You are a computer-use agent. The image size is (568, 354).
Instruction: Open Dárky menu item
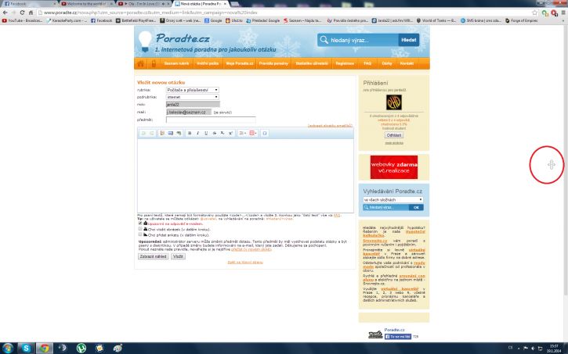[386, 63]
